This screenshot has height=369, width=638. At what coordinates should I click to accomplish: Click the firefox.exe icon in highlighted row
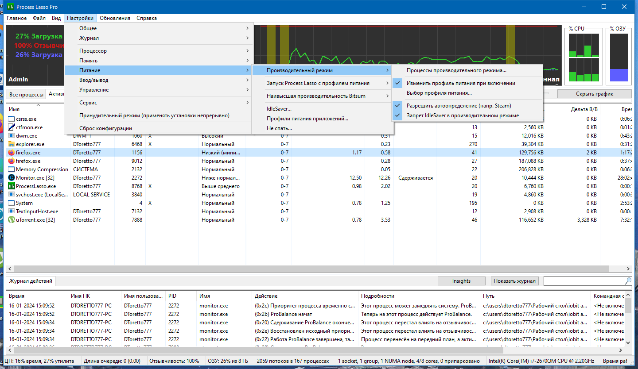click(x=12, y=153)
